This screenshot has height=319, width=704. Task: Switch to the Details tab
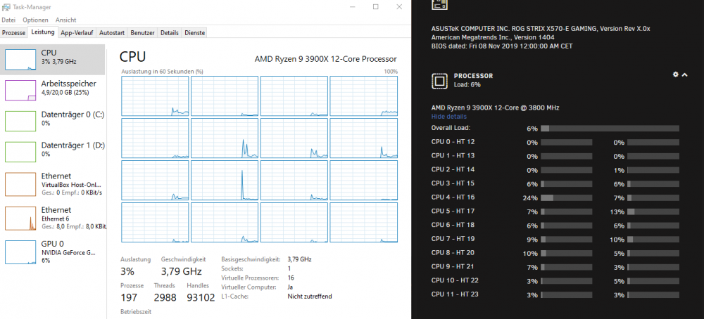(x=169, y=33)
